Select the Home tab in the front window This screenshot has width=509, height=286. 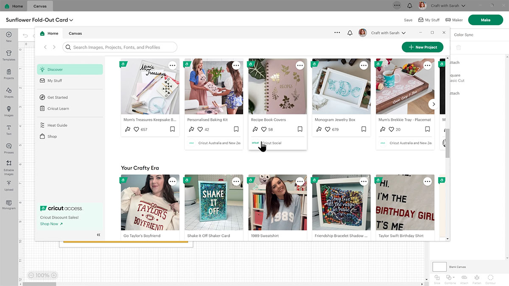[x=49, y=33]
